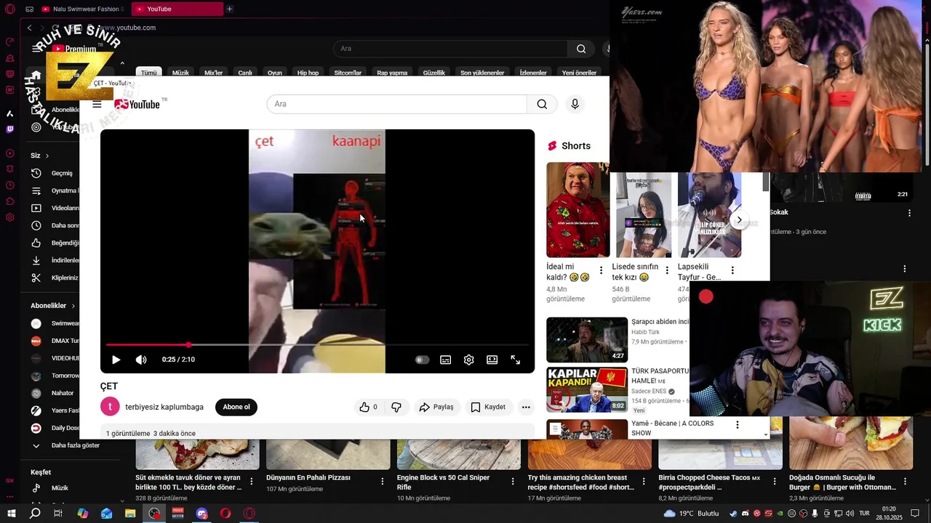This screenshot has width=931, height=523.
Task: Open options for 'Yamê - Bécane' video
Action: point(737,425)
